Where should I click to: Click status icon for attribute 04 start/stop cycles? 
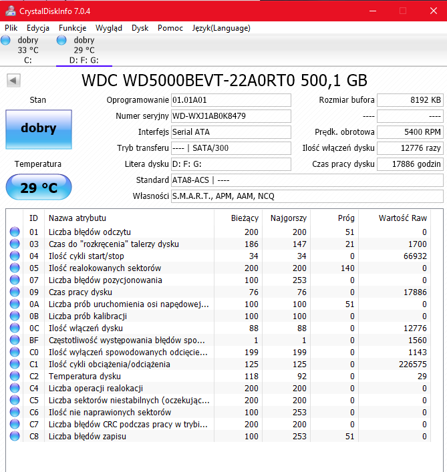click(x=15, y=256)
